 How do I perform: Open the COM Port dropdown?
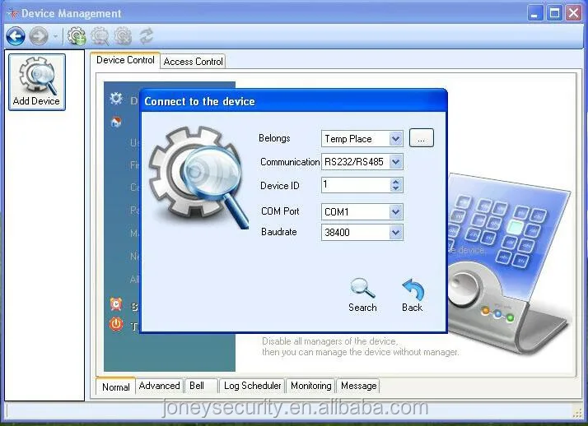[396, 212]
